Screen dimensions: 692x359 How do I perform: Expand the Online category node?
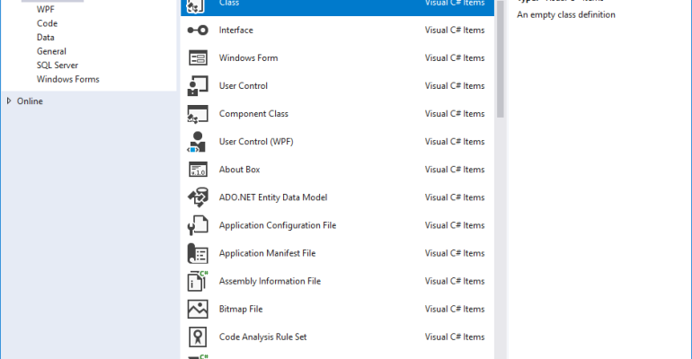[9, 101]
